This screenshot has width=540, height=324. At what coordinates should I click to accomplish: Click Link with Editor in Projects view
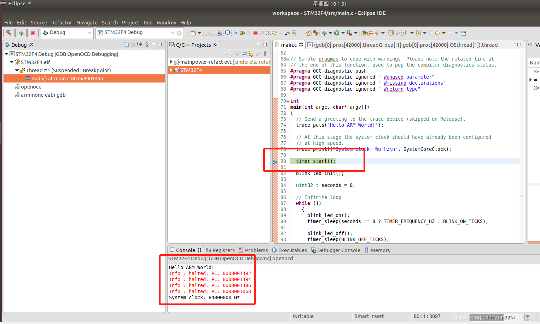[x=250, y=54]
